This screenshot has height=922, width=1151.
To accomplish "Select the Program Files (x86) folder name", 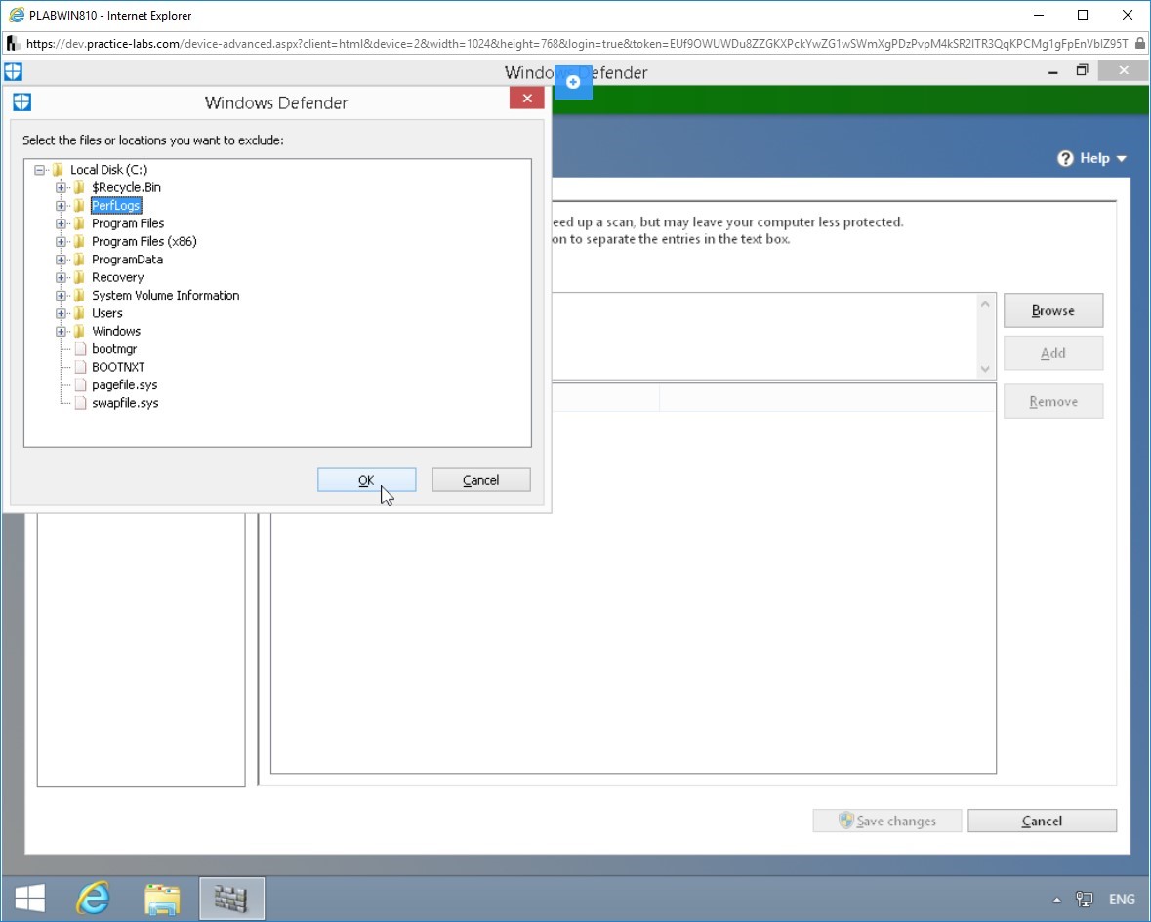I will 144,241.
